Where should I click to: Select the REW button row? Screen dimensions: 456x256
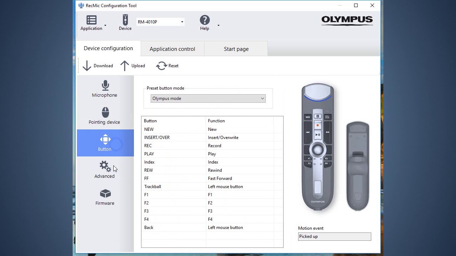212,170
